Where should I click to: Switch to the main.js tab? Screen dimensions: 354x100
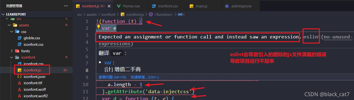(x=204, y=6)
